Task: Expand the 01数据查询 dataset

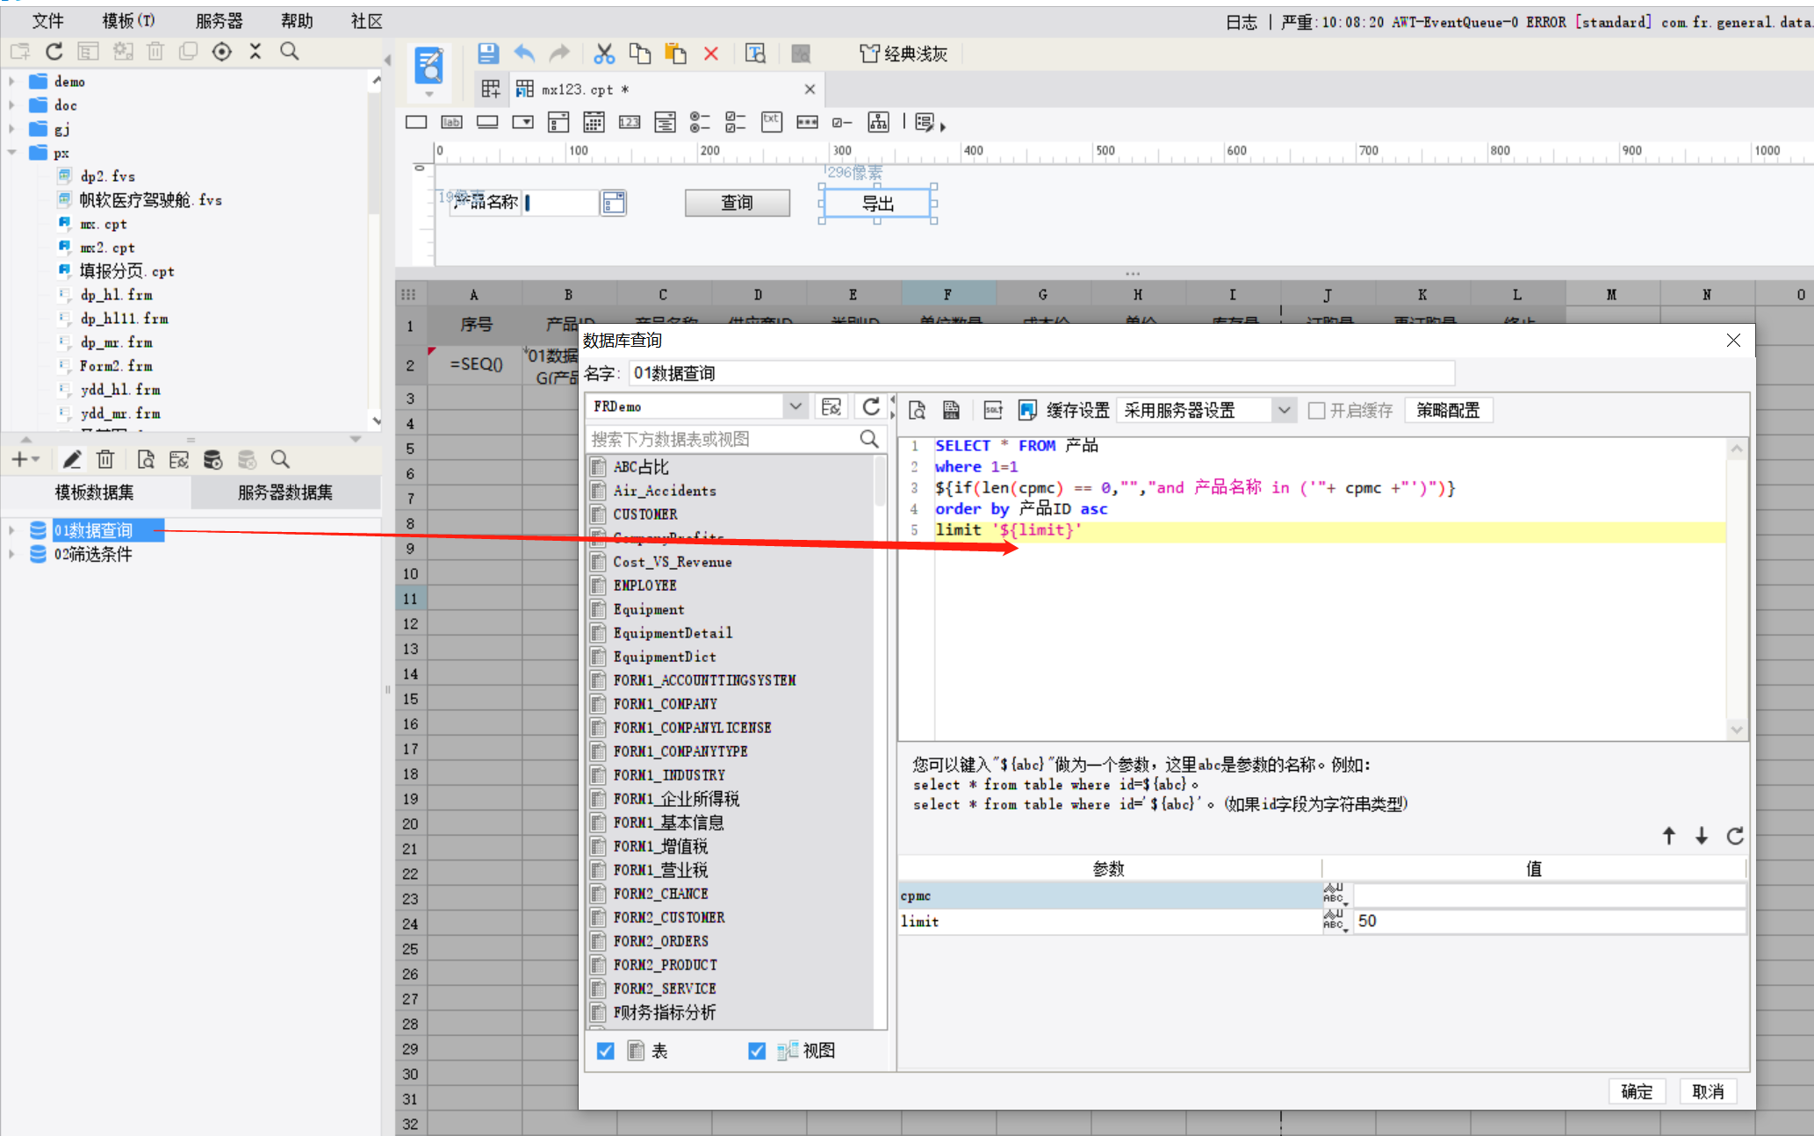Action: click(x=11, y=530)
